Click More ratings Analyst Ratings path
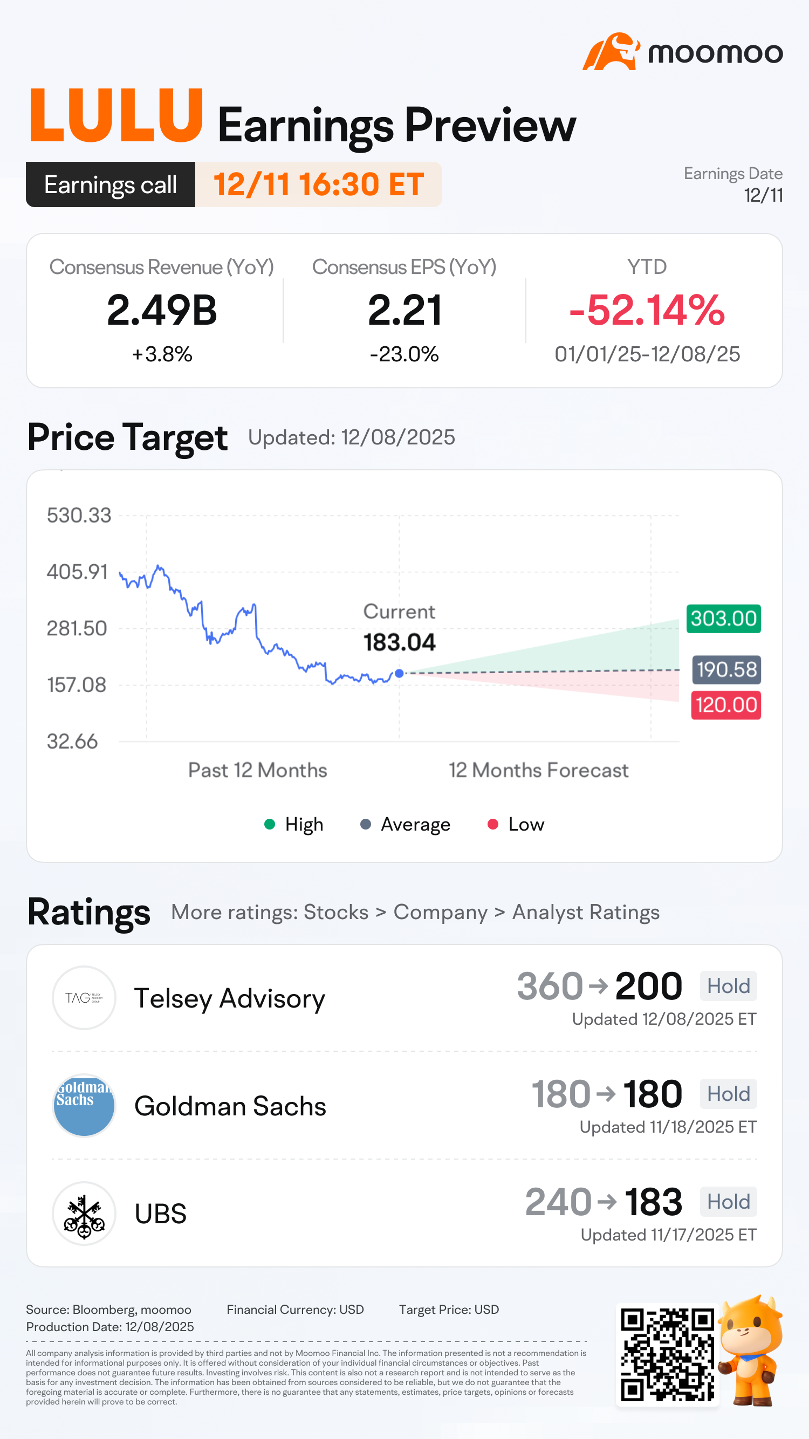This screenshot has height=1439, width=809. click(x=415, y=912)
